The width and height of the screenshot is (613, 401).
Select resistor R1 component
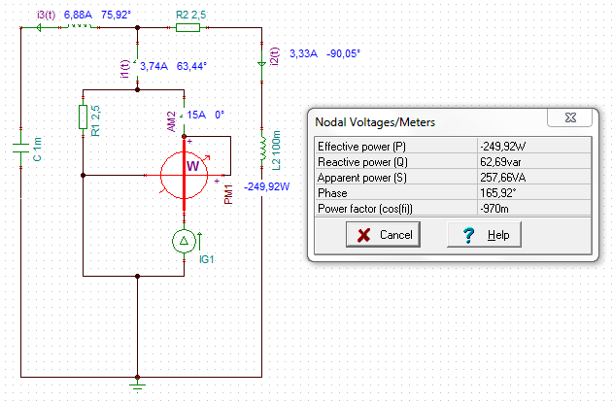(x=84, y=117)
